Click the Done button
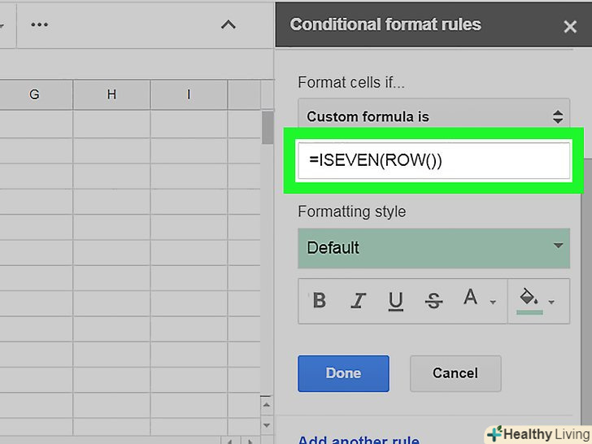Screen dimensions: 592x444 [x=343, y=373]
